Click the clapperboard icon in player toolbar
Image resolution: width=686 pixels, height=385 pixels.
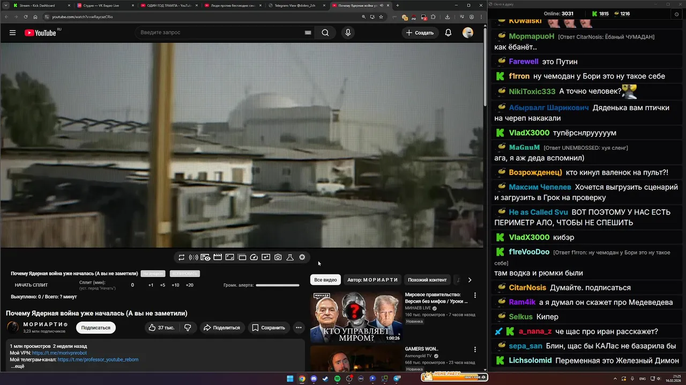[x=218, y=257]
